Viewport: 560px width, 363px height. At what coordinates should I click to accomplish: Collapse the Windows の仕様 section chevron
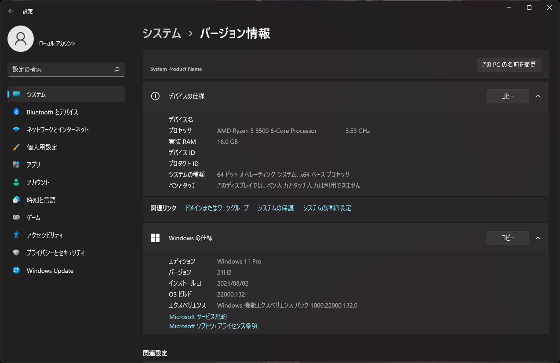point(538,238)
